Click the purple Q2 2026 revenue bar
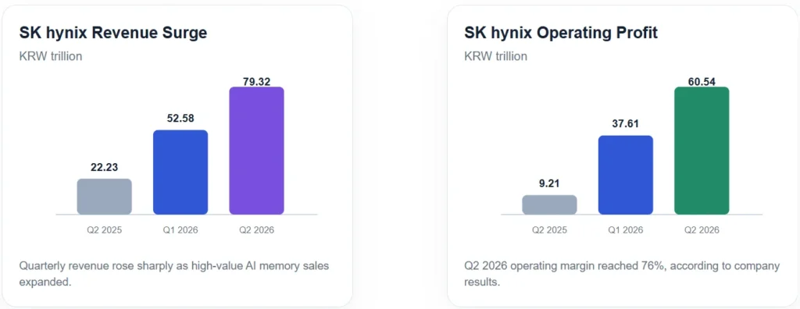Screen dimensions: 800x309 click(x=256, y=151)
